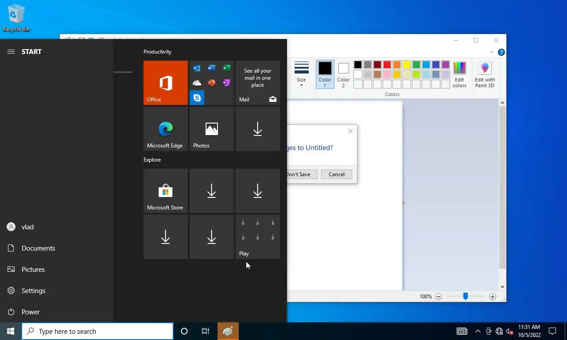Click the Paint Help icon

point(501,52)
